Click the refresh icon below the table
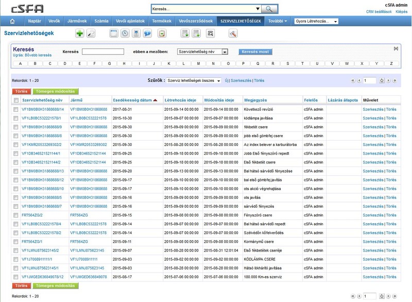The height and width of the screenshot is (302, 412). [x=382, y=296]
